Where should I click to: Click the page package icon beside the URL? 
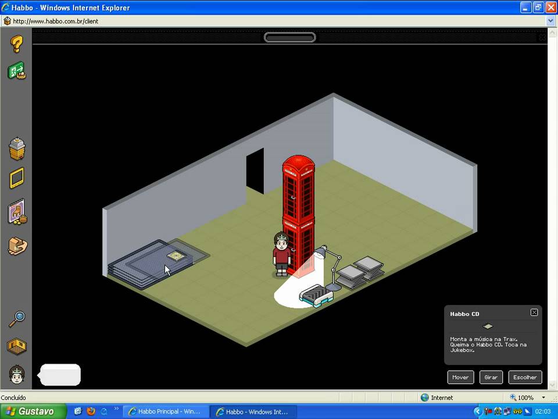(7, 21)
